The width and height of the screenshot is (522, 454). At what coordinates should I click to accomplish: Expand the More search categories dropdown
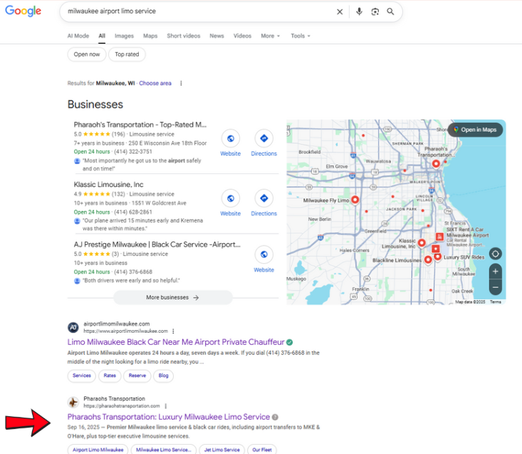tap(270, 36)
